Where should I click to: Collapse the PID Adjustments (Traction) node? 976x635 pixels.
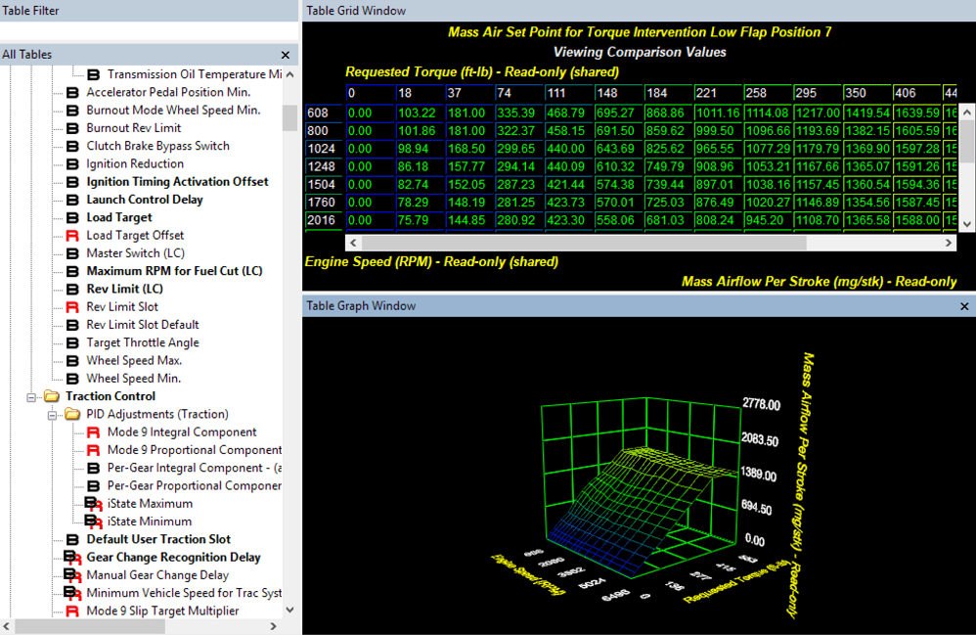(53, 415)
